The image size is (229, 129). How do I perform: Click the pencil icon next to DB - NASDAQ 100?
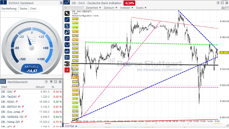[x=26, y=116]
